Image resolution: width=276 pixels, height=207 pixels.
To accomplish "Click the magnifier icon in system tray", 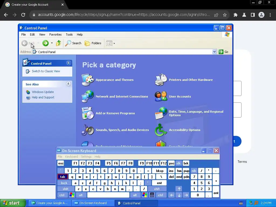I will 256,203.
